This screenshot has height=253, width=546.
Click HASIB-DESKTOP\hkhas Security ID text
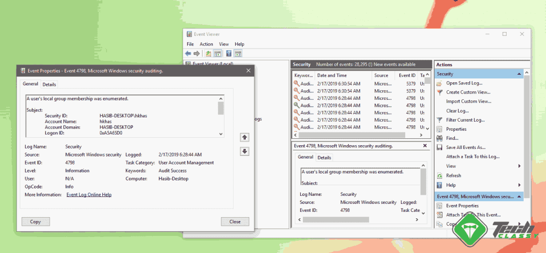(x=123, y=116)
